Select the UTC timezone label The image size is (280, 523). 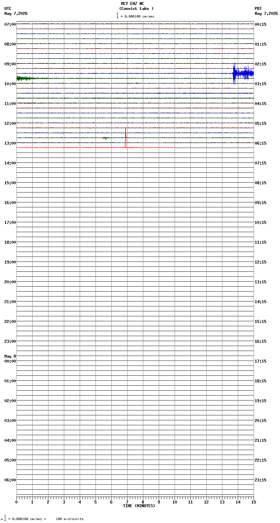(x=8, y=9)
